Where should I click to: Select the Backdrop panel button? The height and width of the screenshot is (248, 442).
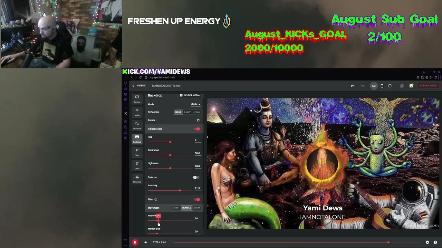[137, 139]
